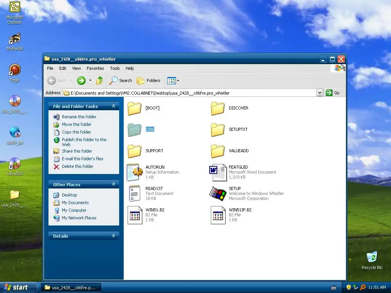Screen dimensions: 391x293
Task: Select the WIN51IP.B2 file icon
Action: [x=218, y=215]
